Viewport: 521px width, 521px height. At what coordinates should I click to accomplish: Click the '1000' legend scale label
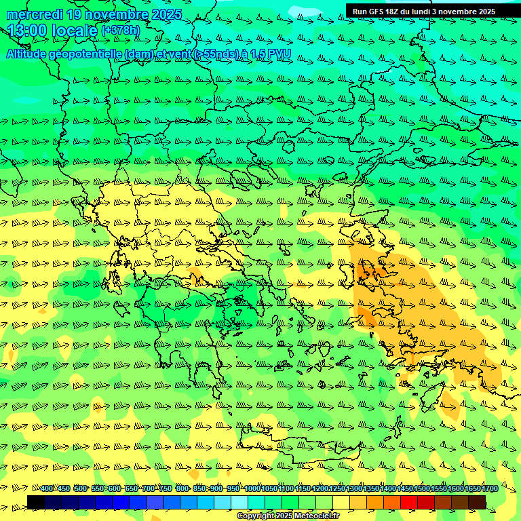coord(252,489)
